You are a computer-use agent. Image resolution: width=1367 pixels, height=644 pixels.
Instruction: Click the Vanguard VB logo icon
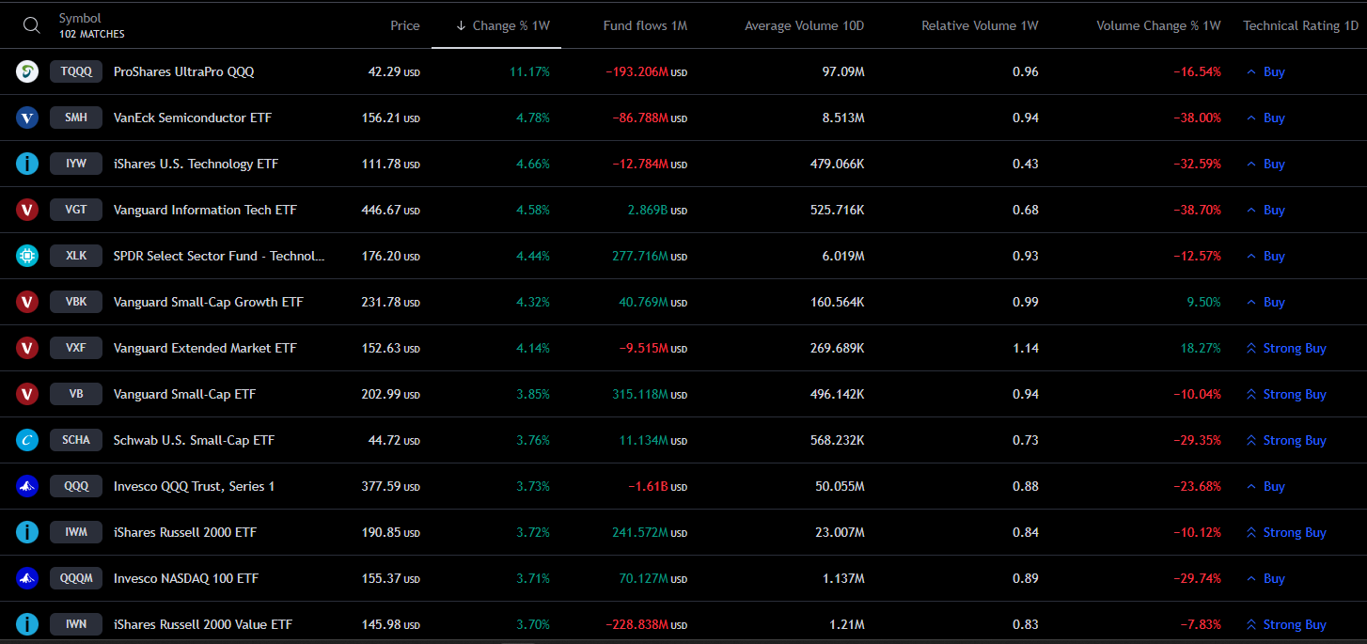point(27,394)
